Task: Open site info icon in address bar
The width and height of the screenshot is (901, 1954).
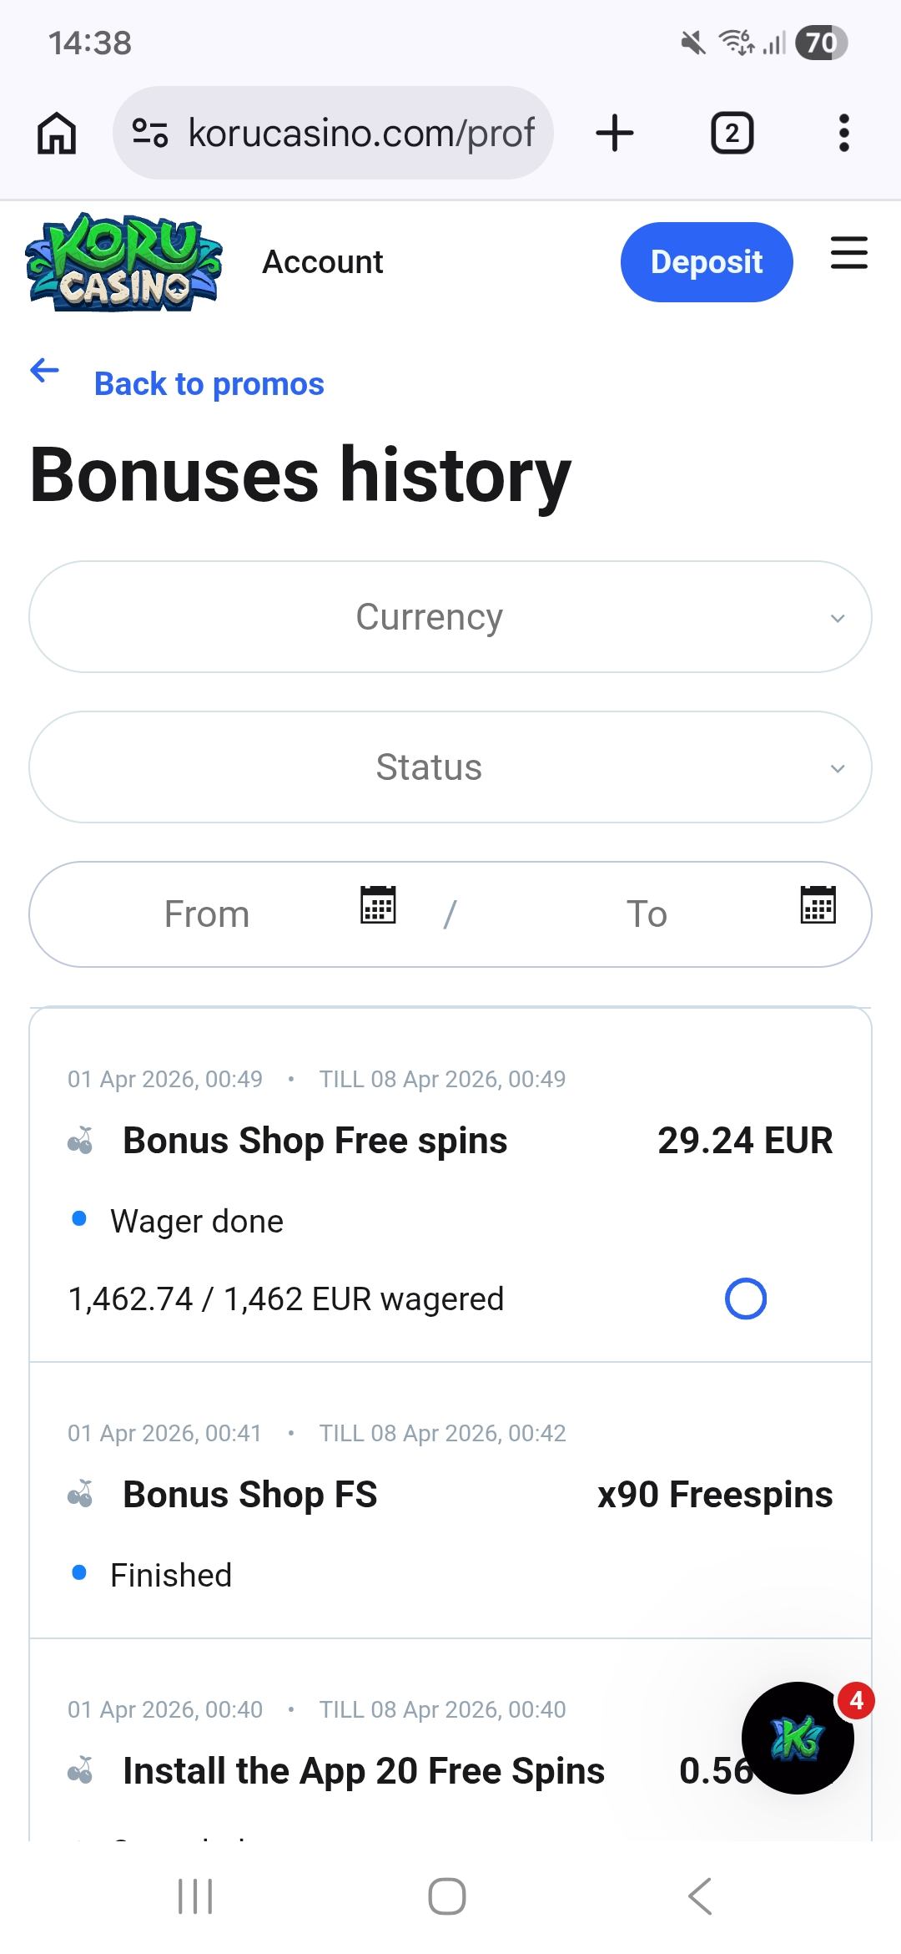Action: [x=151, y=134]
